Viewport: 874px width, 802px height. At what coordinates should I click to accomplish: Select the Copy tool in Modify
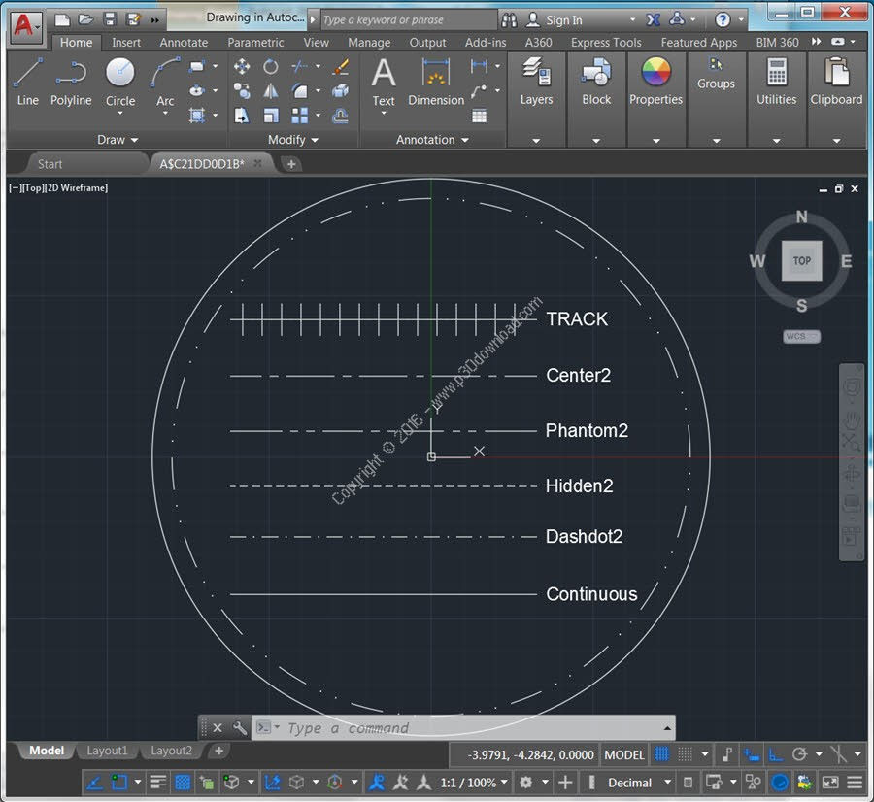pos(242,91)
